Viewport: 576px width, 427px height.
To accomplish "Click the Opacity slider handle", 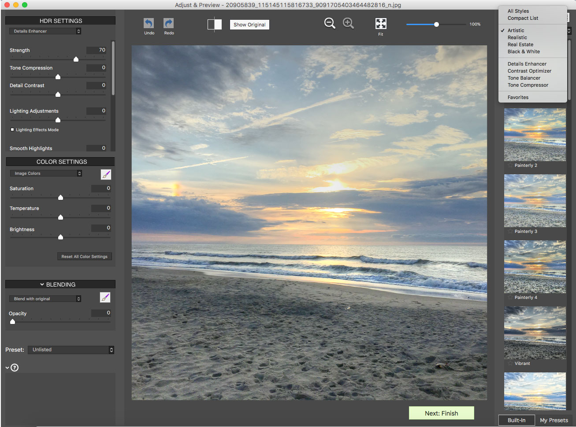I will coord(12,321).
